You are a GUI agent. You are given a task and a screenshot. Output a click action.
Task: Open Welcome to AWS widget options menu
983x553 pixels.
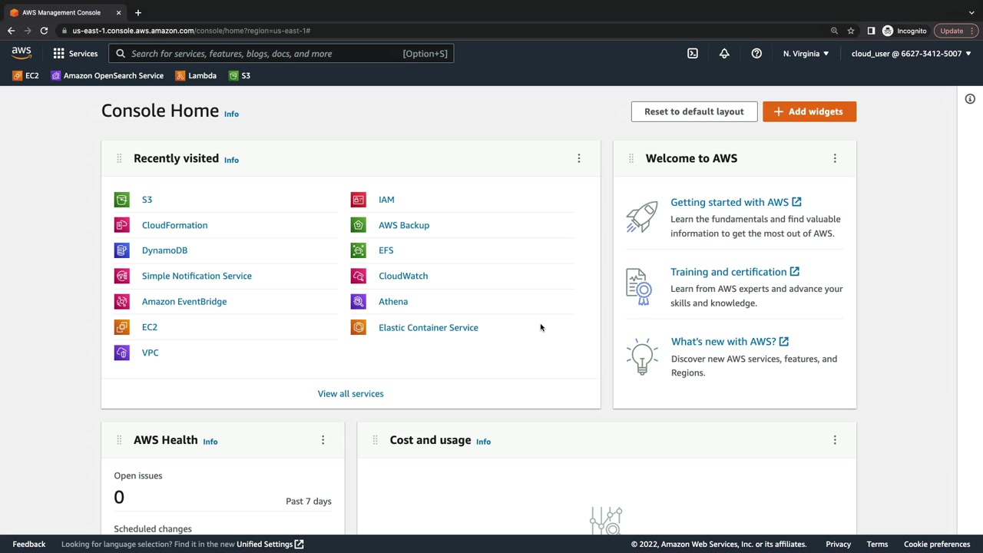835,158
